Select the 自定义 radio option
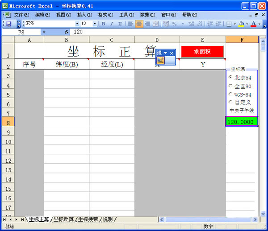Image resolution: width=268 pixels, height=231 pixels. click(230, 102)
